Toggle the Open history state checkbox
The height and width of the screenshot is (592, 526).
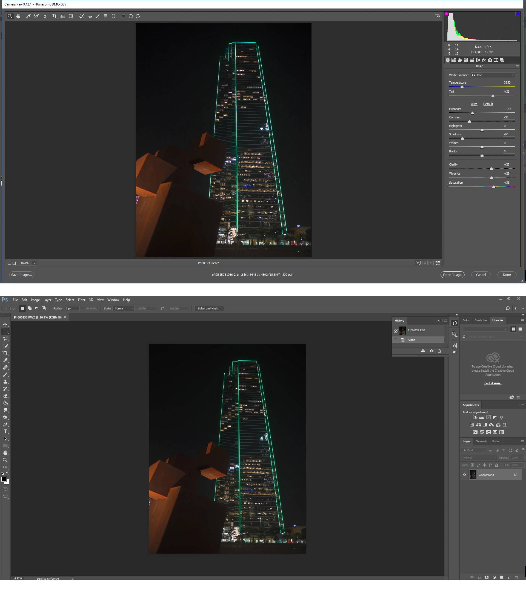(396, 340)
